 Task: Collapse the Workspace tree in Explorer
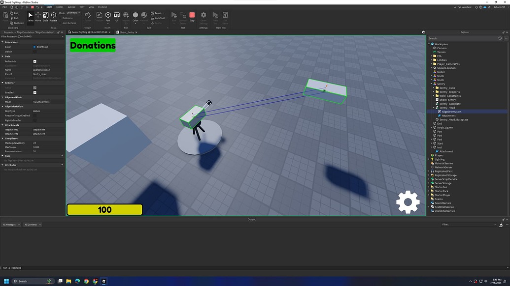point(430,44)
